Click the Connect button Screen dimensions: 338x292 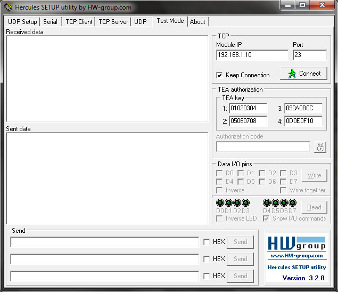coord(303,74)
